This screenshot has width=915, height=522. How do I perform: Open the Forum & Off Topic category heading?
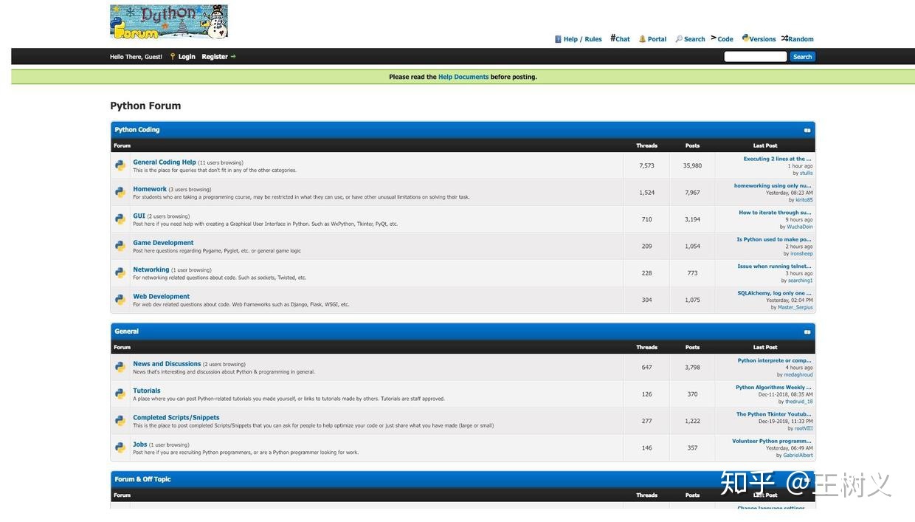(142, 479)
